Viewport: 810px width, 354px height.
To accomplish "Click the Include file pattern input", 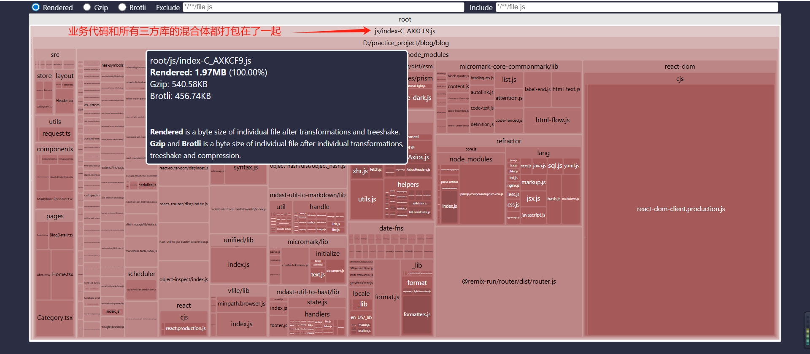I will click(x=636, y=7).
